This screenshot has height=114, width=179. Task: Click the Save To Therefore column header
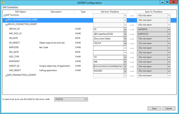(x=154, y=12)
